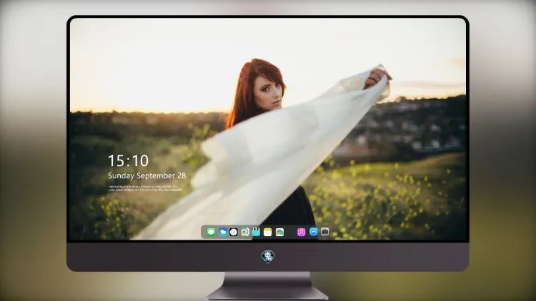Launch the yellow Notes app
This screenshot has width=536, height=301.
(268, 232)
